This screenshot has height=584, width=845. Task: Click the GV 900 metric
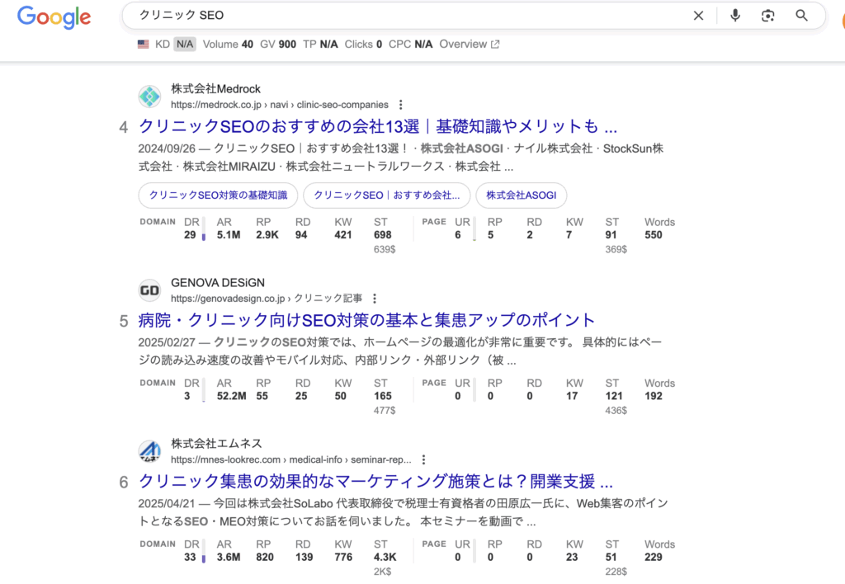pos(278,45)
